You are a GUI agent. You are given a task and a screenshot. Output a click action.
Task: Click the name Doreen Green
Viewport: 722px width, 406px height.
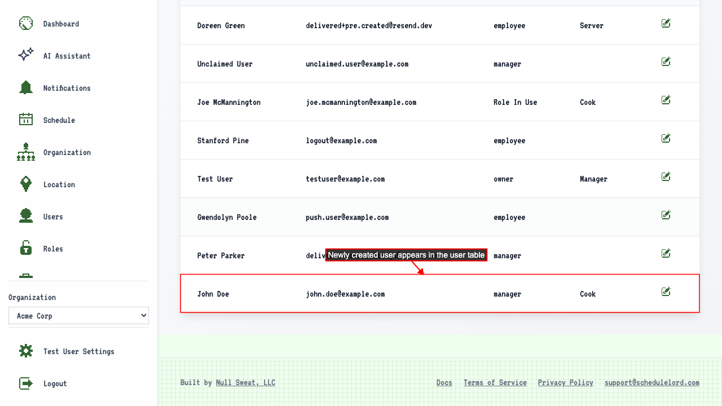[x=221, y=25]
